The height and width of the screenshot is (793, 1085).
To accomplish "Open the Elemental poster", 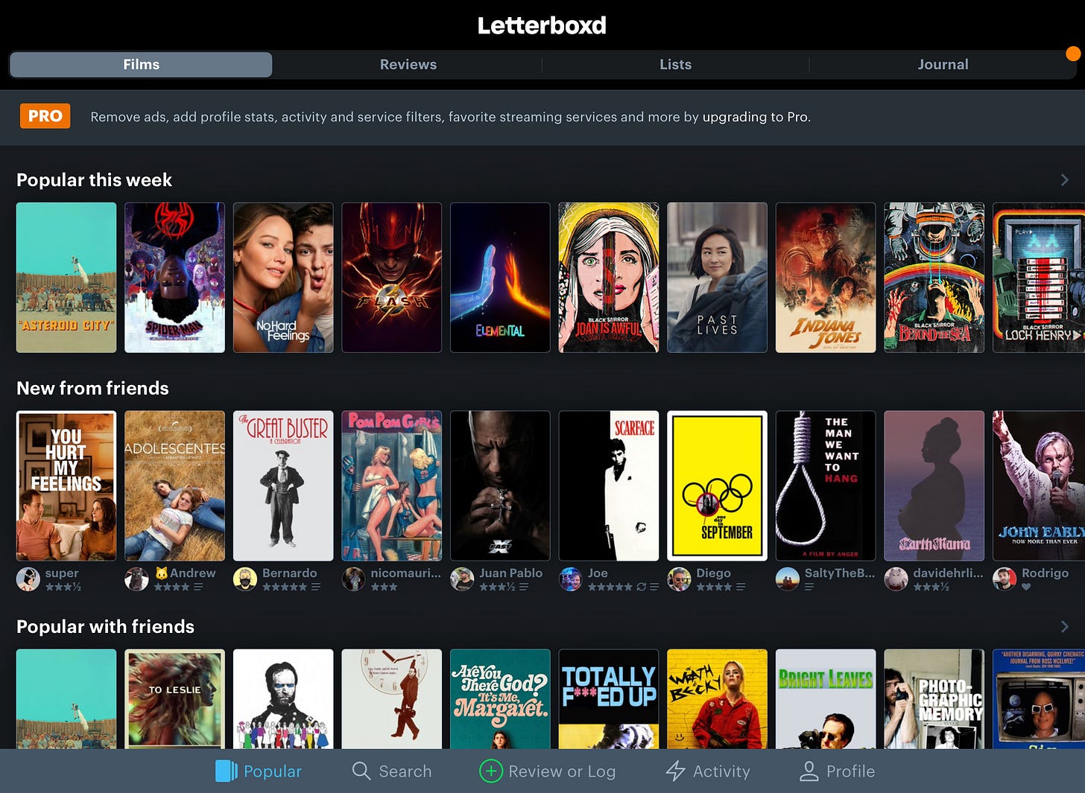I will pos(500,278).
